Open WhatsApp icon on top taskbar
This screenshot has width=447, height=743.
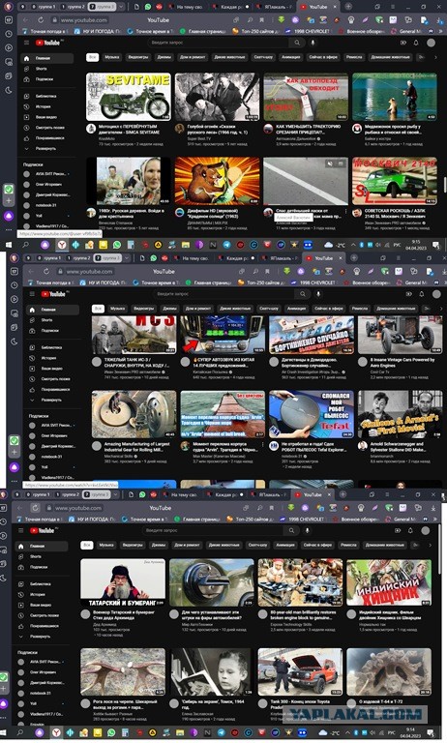pos(117,245)
